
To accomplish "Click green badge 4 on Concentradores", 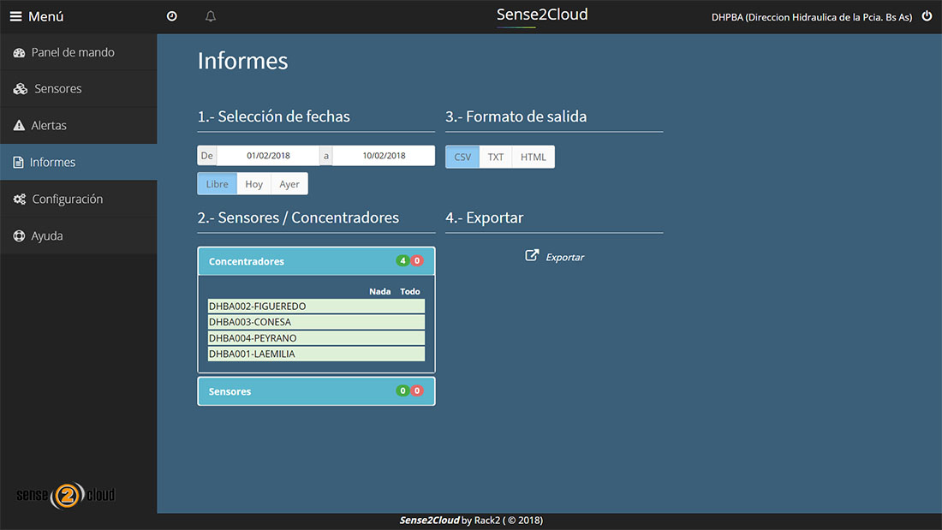I will (402, 261).
